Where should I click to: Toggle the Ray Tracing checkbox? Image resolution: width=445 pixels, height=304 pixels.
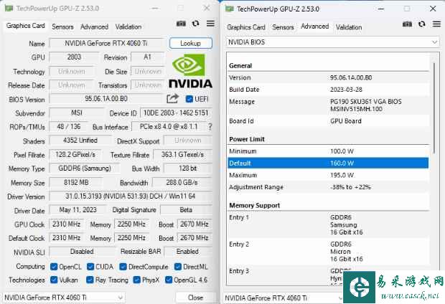(x=90, y=280)
